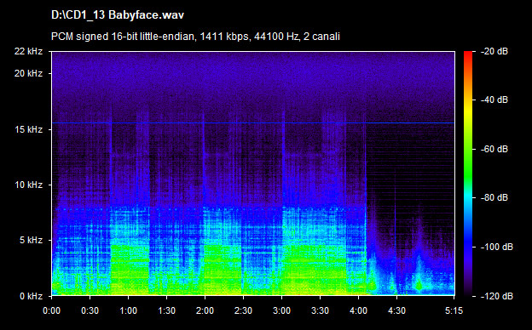The image size is (532, 330).
Task: Click the file name D:\CD1_13 Babyface.wav
Action: coord(118,15)
